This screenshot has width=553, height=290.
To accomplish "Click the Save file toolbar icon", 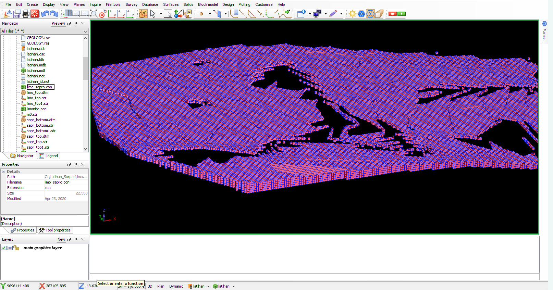I will pyautogui.click(x=16, y=14).
